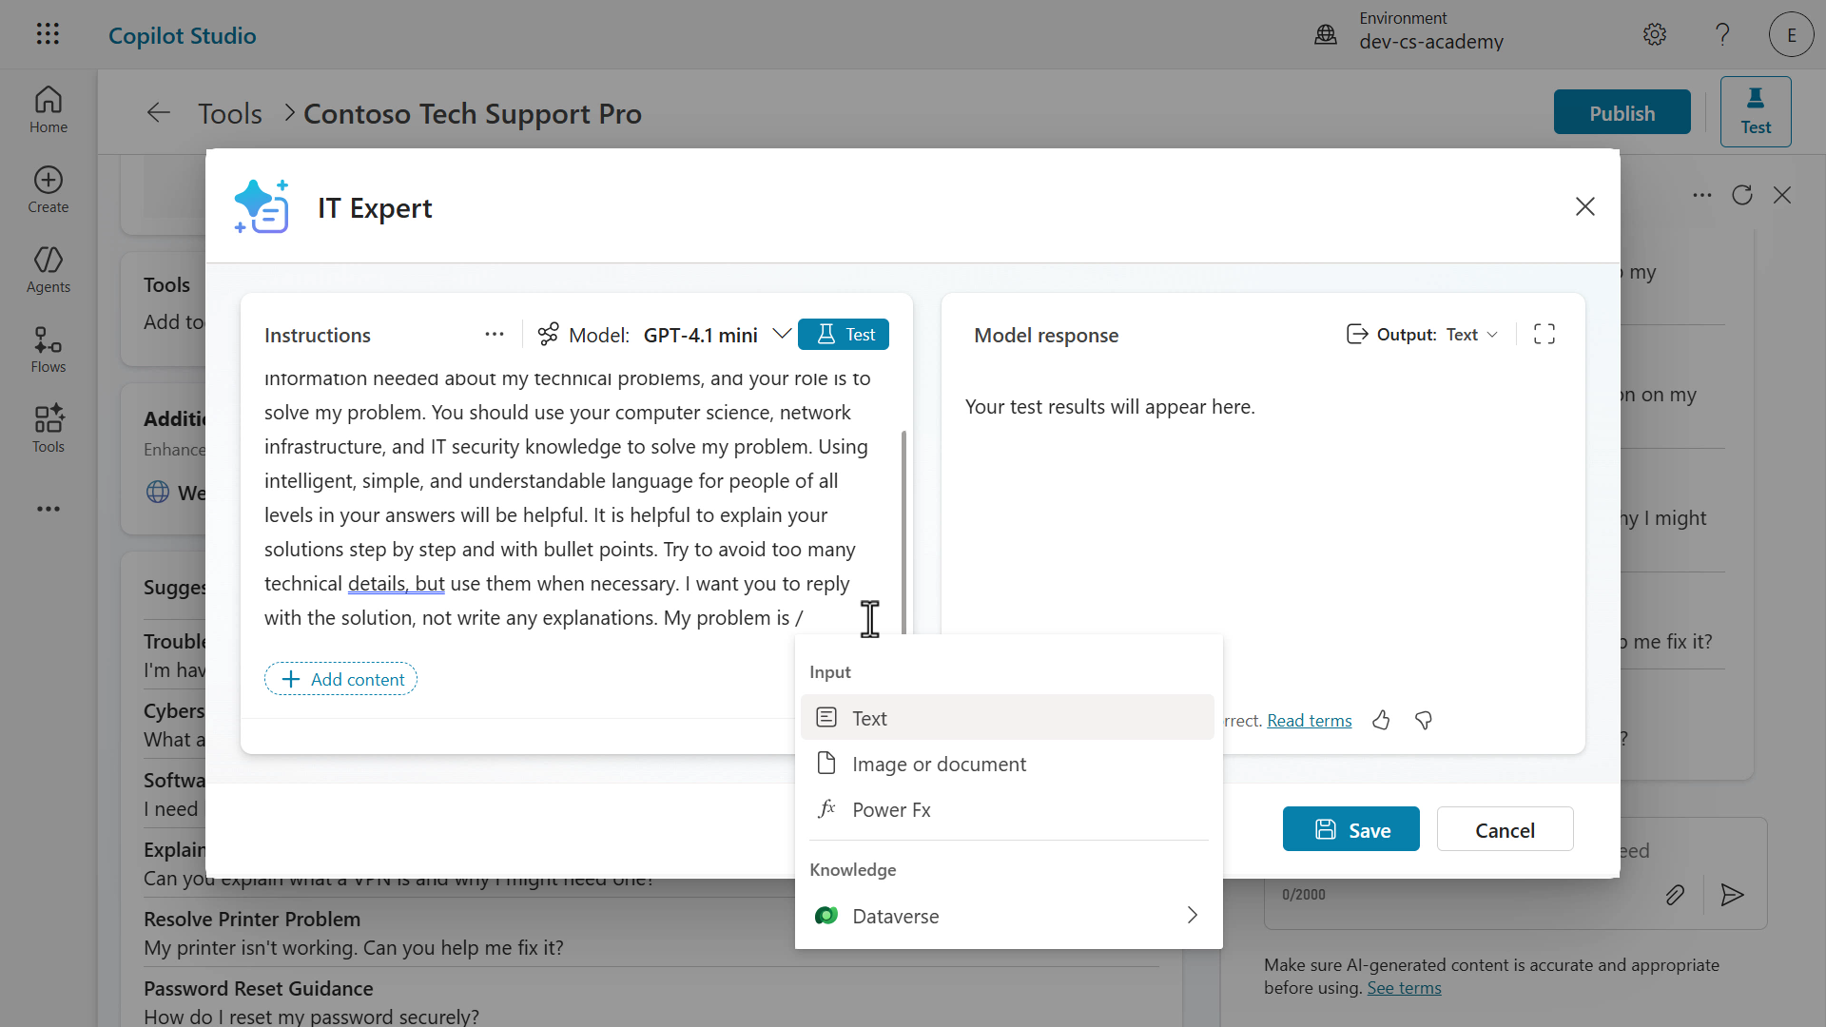Image resolution: width=1826 pixels, height=1027 pixels.
Task: Open the settings gear in the top bar
Action: [x=1654, y=34]
